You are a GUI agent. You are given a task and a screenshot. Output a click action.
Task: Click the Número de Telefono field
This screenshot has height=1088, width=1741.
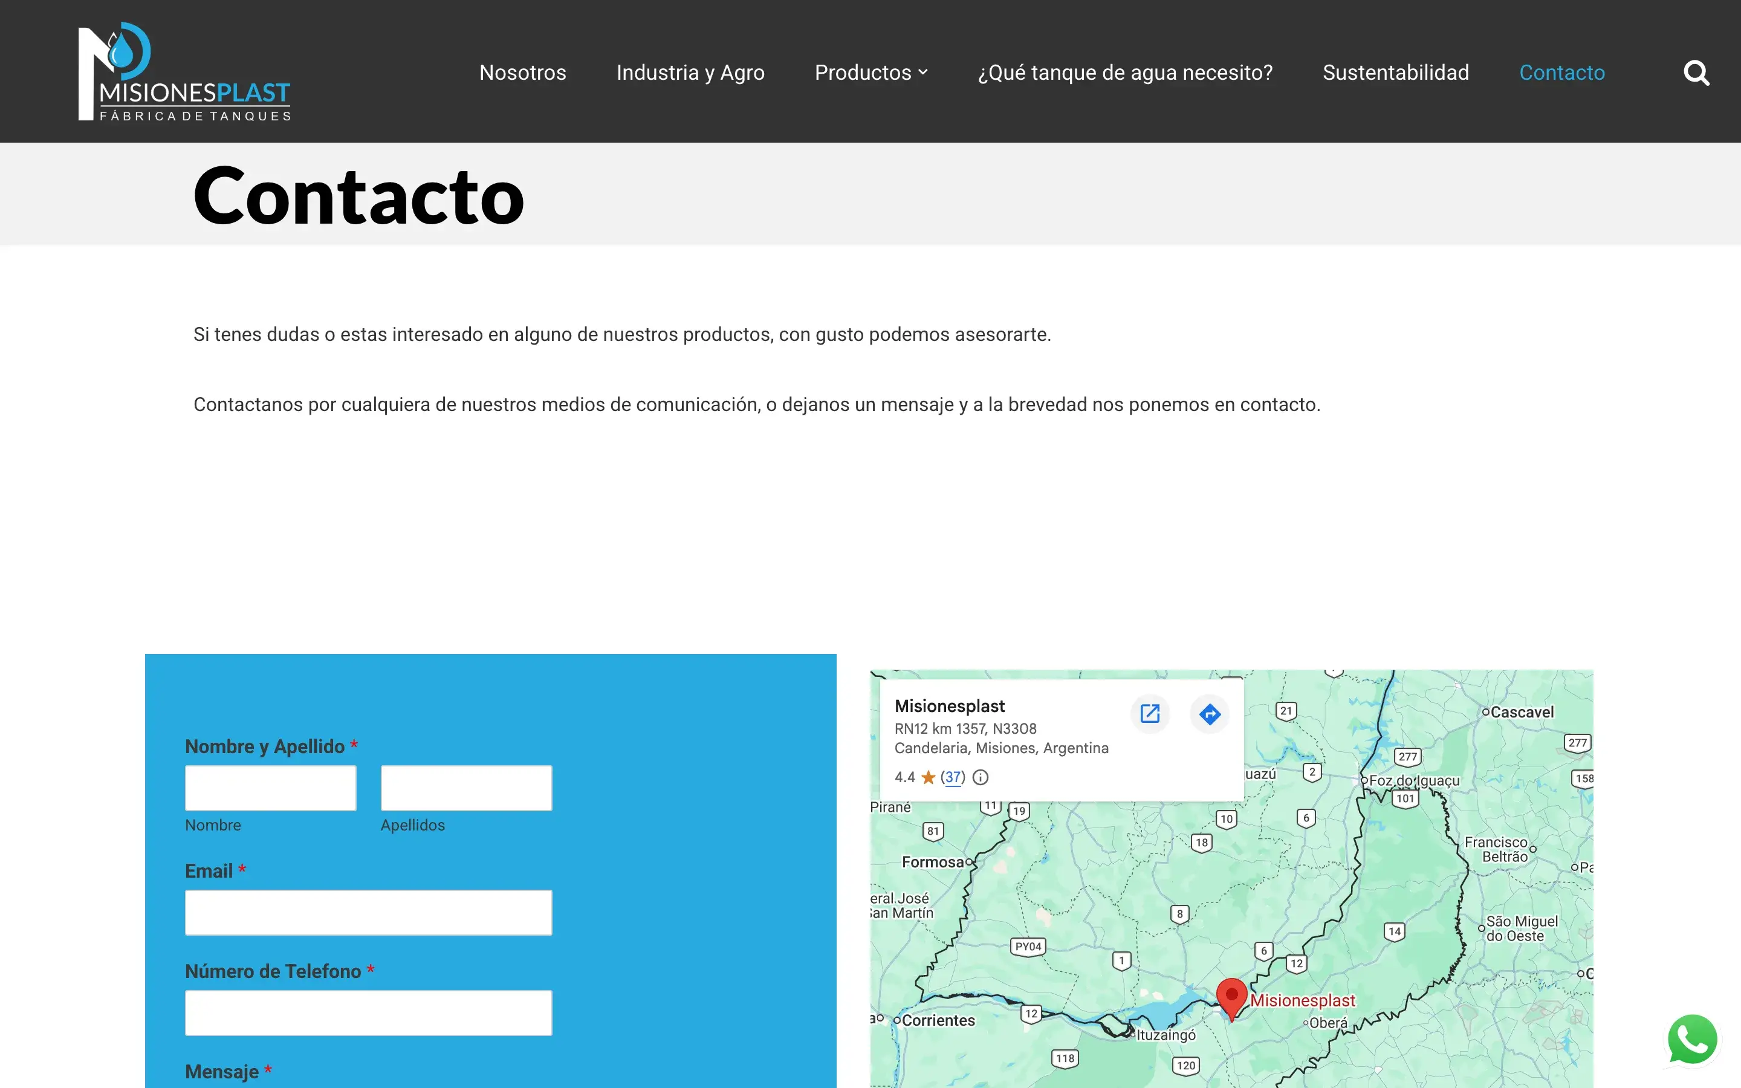pyautogui.click(x=368, y=1013)
